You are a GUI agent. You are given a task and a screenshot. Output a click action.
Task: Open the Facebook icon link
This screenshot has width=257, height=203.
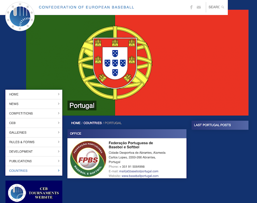coord(191,7)
